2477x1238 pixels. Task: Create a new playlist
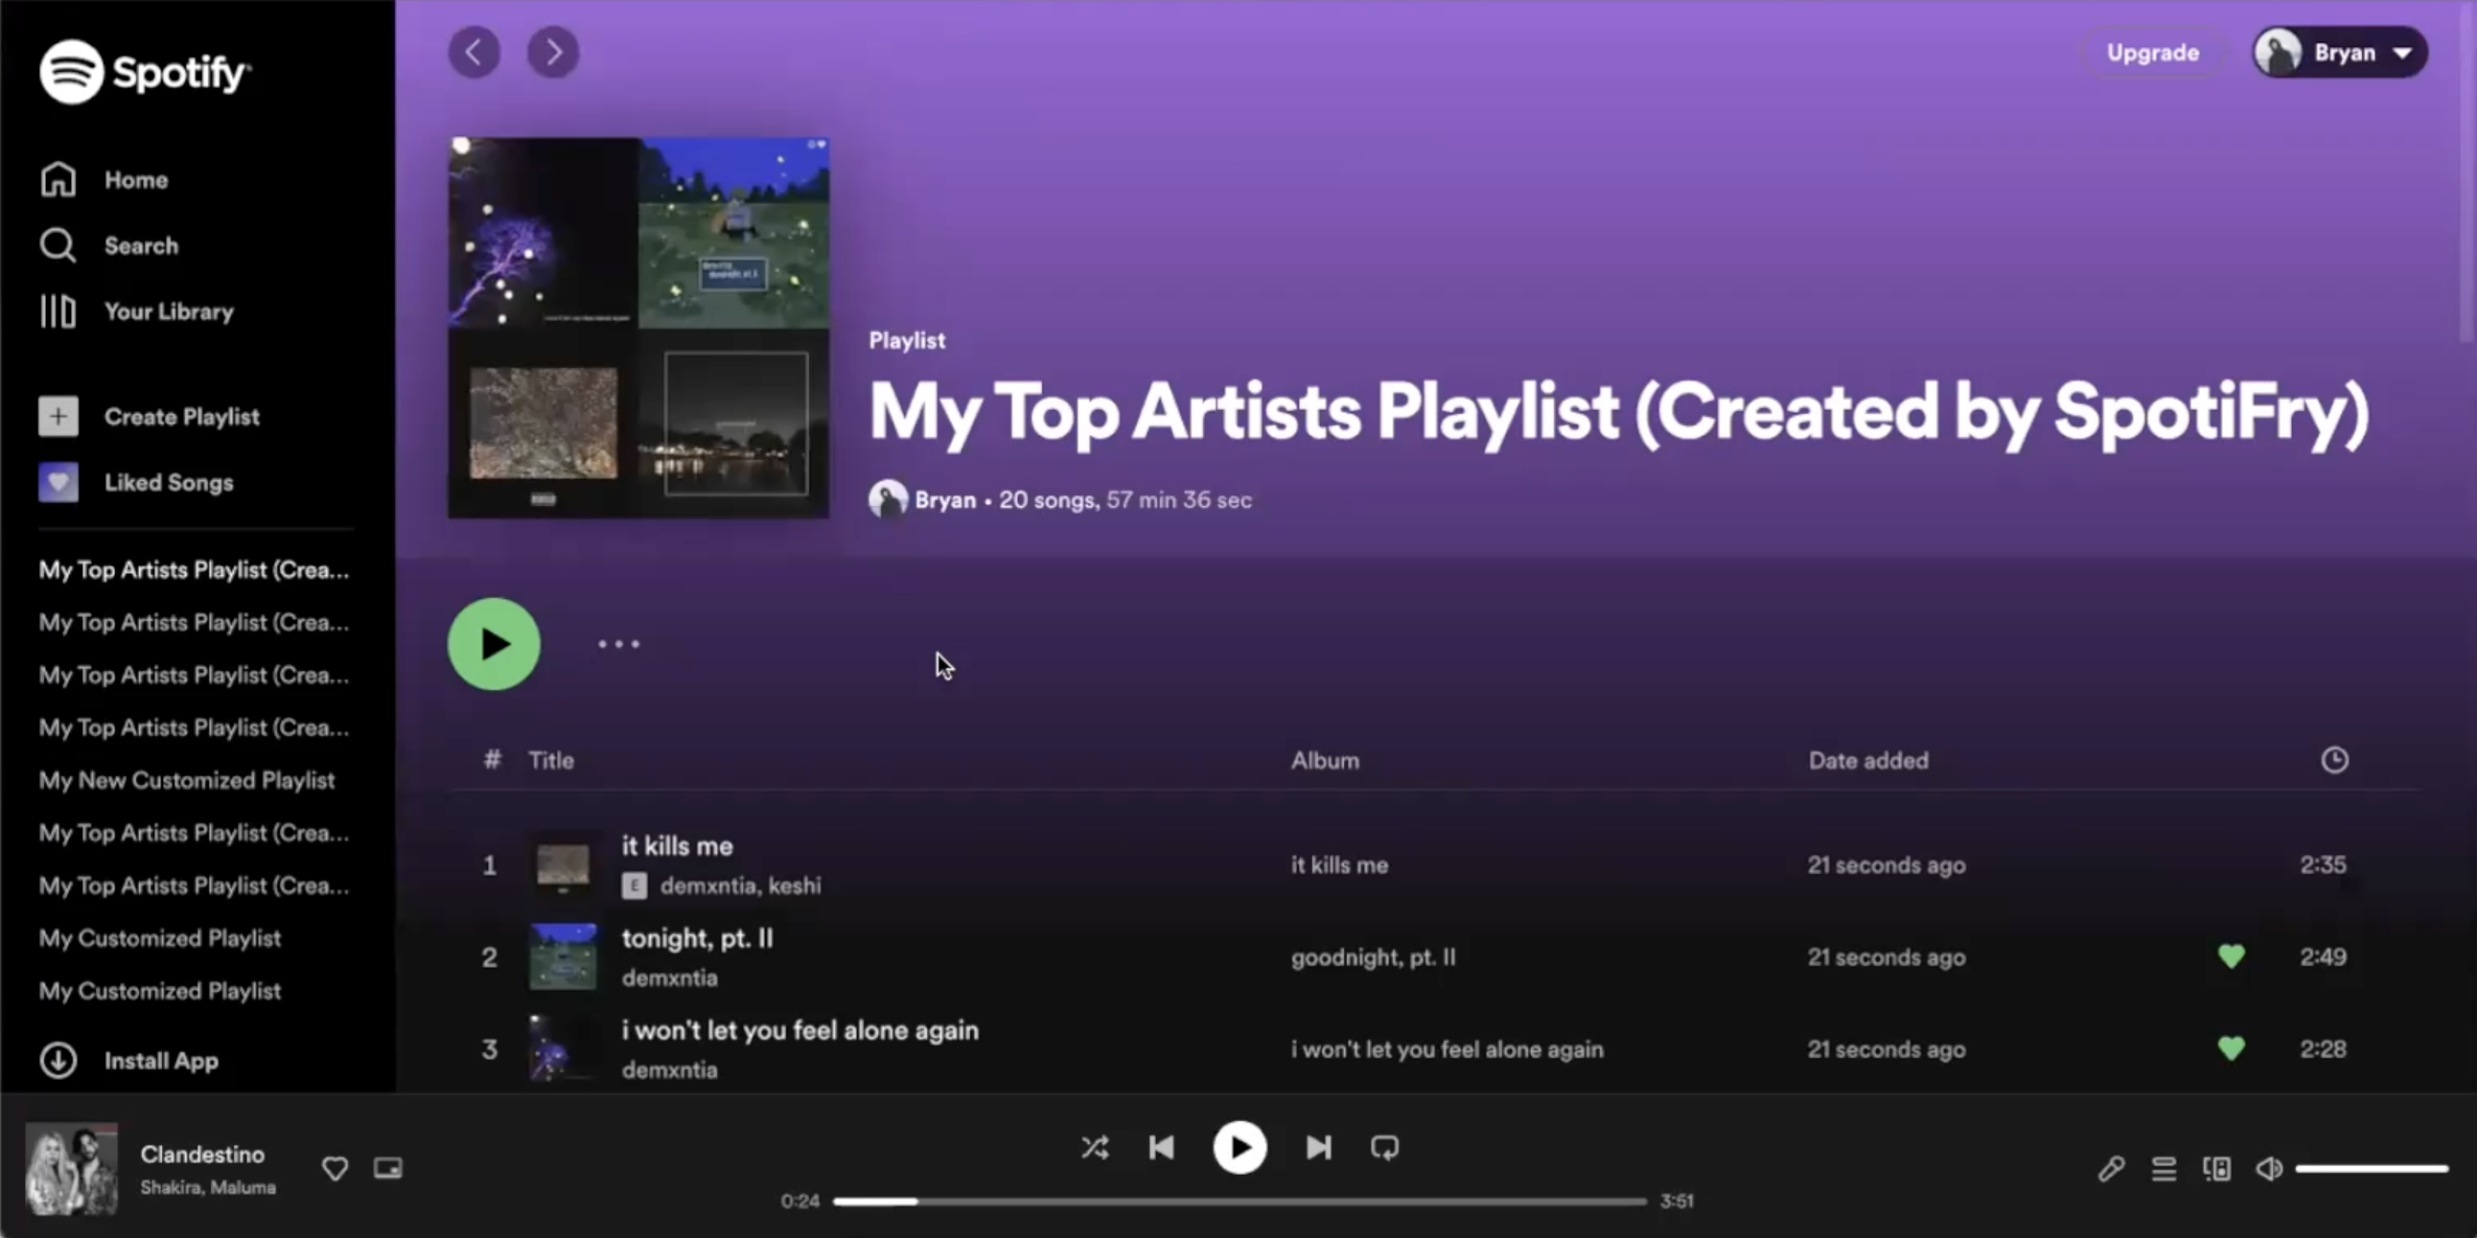pyautogui.click(x=182, y=415)
